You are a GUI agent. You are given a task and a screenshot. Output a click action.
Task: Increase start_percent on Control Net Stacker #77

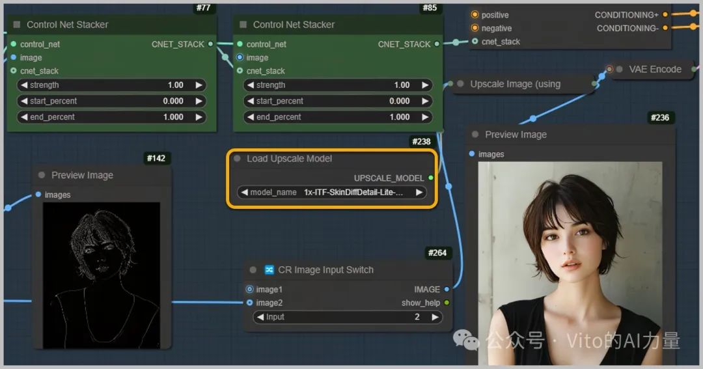pyautogui.click(x=199, y=101)
